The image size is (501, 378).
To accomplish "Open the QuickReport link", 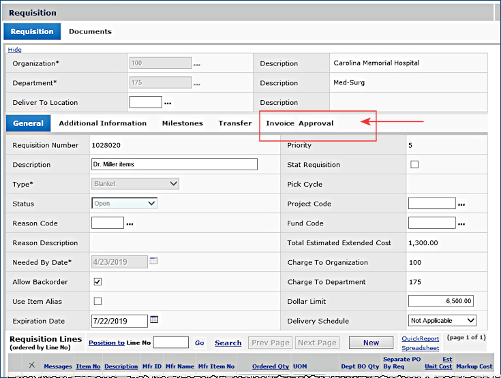I will (x=420, y=338).
